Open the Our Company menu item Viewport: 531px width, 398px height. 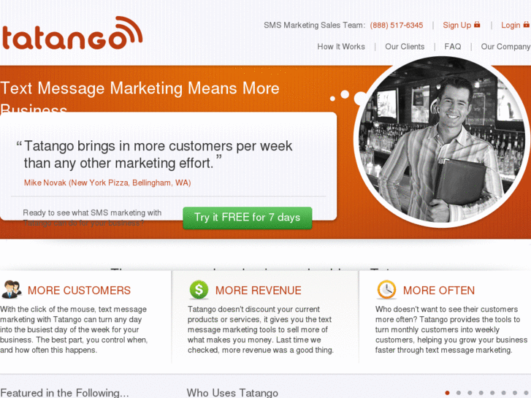(505, 47)
